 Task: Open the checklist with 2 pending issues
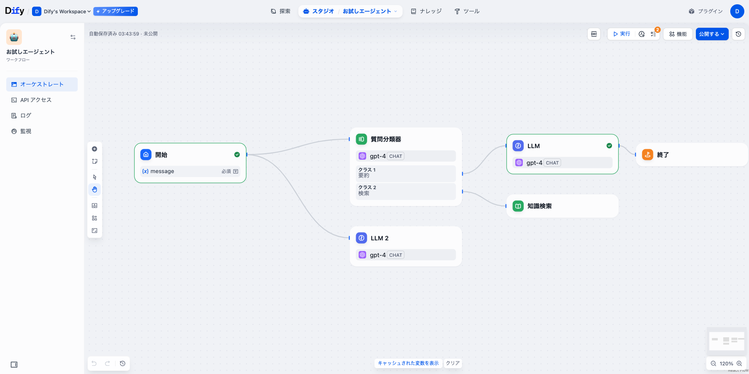[653, 34]
